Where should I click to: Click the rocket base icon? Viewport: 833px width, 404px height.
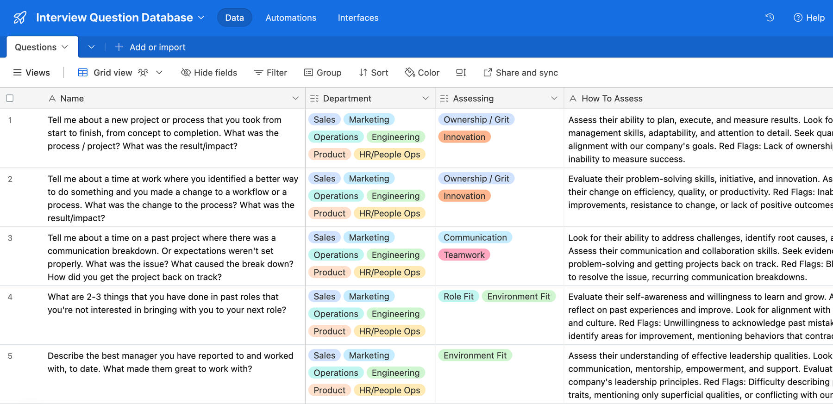click(20, 18)
